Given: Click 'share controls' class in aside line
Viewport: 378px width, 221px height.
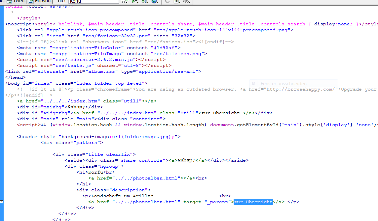Looking at the screenshot, I should pos(142,160).
